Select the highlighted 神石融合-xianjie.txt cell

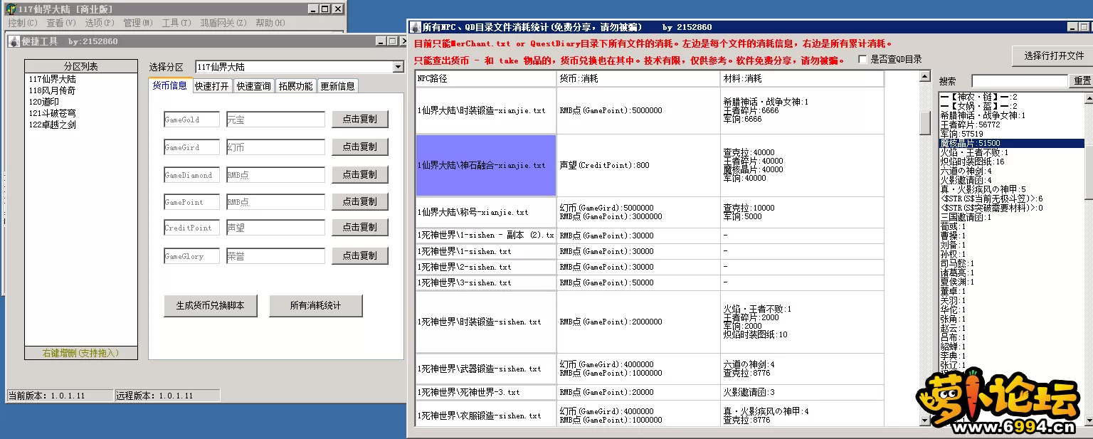coord(485,165)
